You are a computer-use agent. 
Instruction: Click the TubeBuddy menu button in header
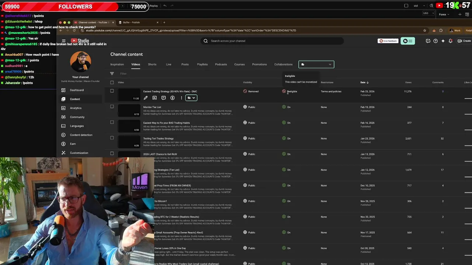[x=407, y=41]
